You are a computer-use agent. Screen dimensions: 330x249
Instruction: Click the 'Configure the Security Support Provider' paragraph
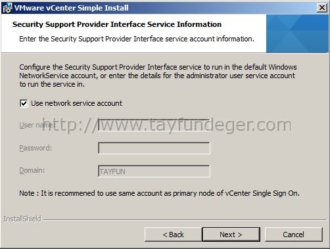tap(158, 76)
